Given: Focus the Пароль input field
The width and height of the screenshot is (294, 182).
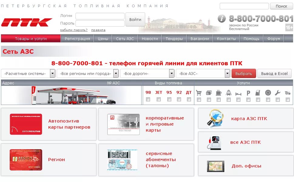Looking at the screenshot, I should click(100, 23).
